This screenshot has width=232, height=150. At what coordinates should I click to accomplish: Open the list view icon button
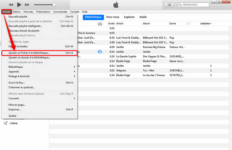pos(169,5)
